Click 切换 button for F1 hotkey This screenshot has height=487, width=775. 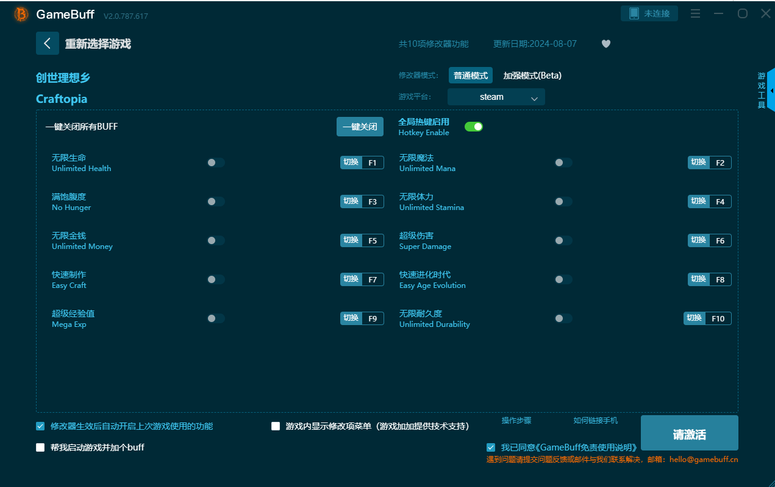point(351,163)
